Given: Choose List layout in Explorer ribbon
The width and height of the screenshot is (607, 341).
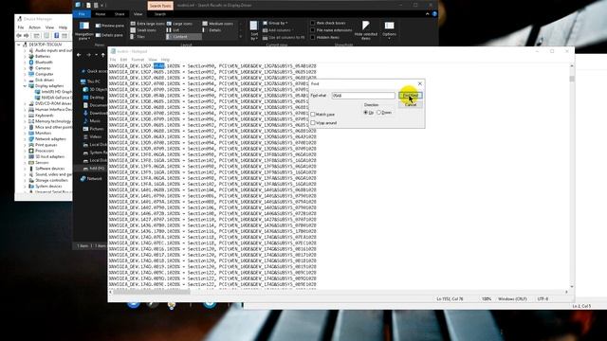Looking at the screenshot, I should click(x=173, y=29).
